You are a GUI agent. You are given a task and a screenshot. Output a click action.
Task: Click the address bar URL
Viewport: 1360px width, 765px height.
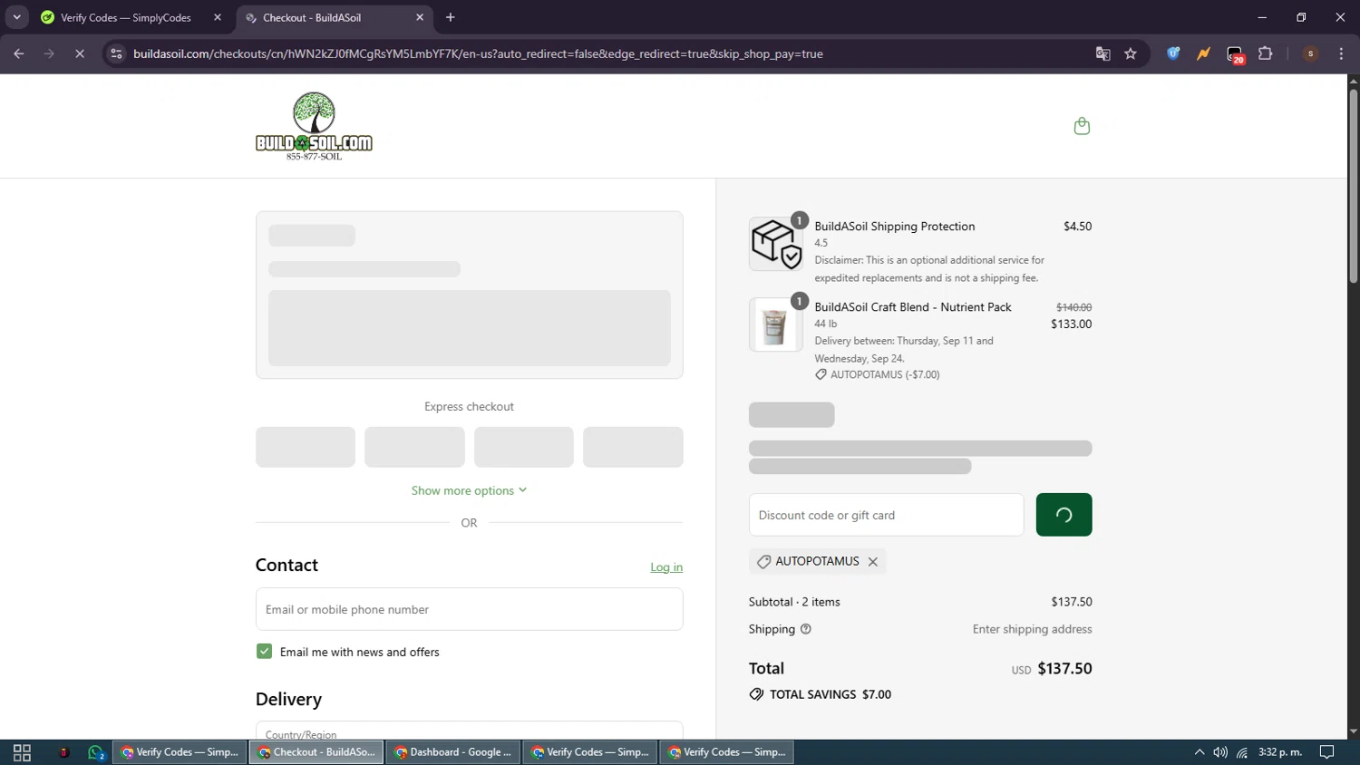[478, 53]
